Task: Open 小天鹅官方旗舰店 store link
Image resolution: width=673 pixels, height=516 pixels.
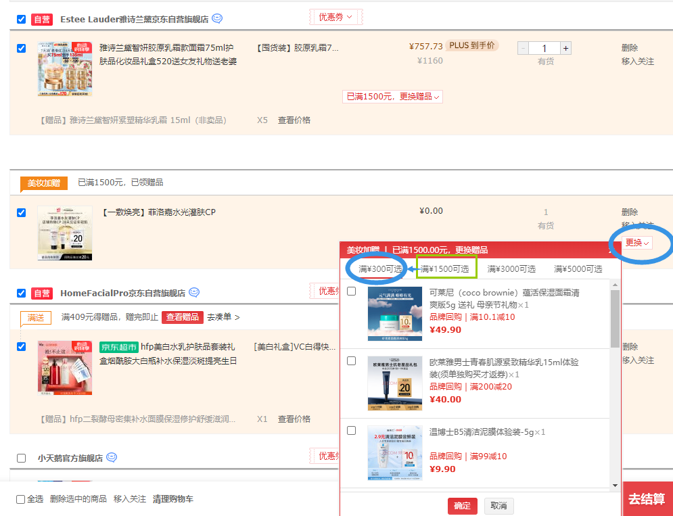Action: click(x=70, y=458)
